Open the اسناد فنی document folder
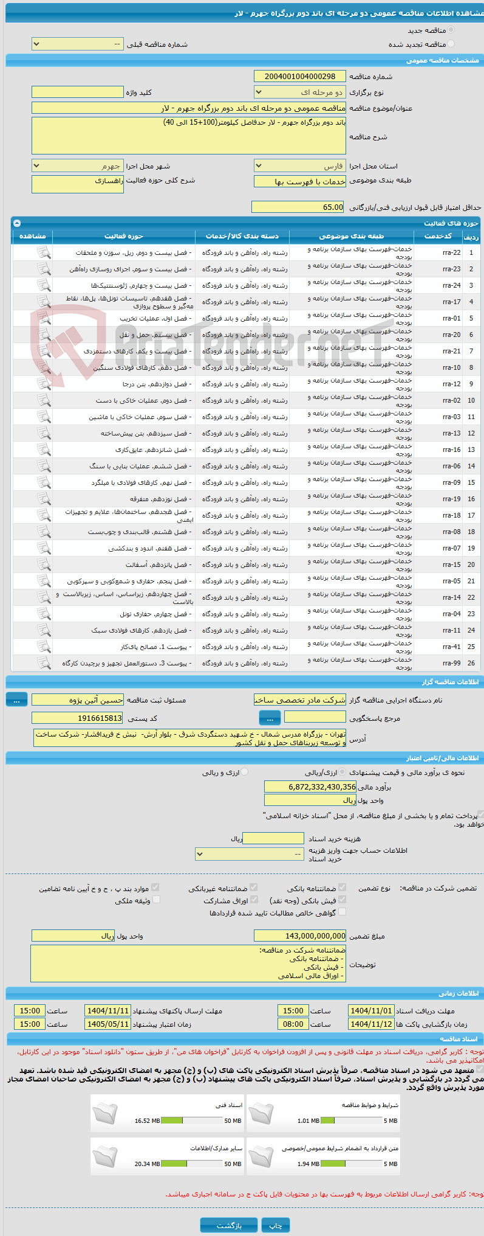The image size is (484, 1236). pyautogui.click(x=105, y=1114)
